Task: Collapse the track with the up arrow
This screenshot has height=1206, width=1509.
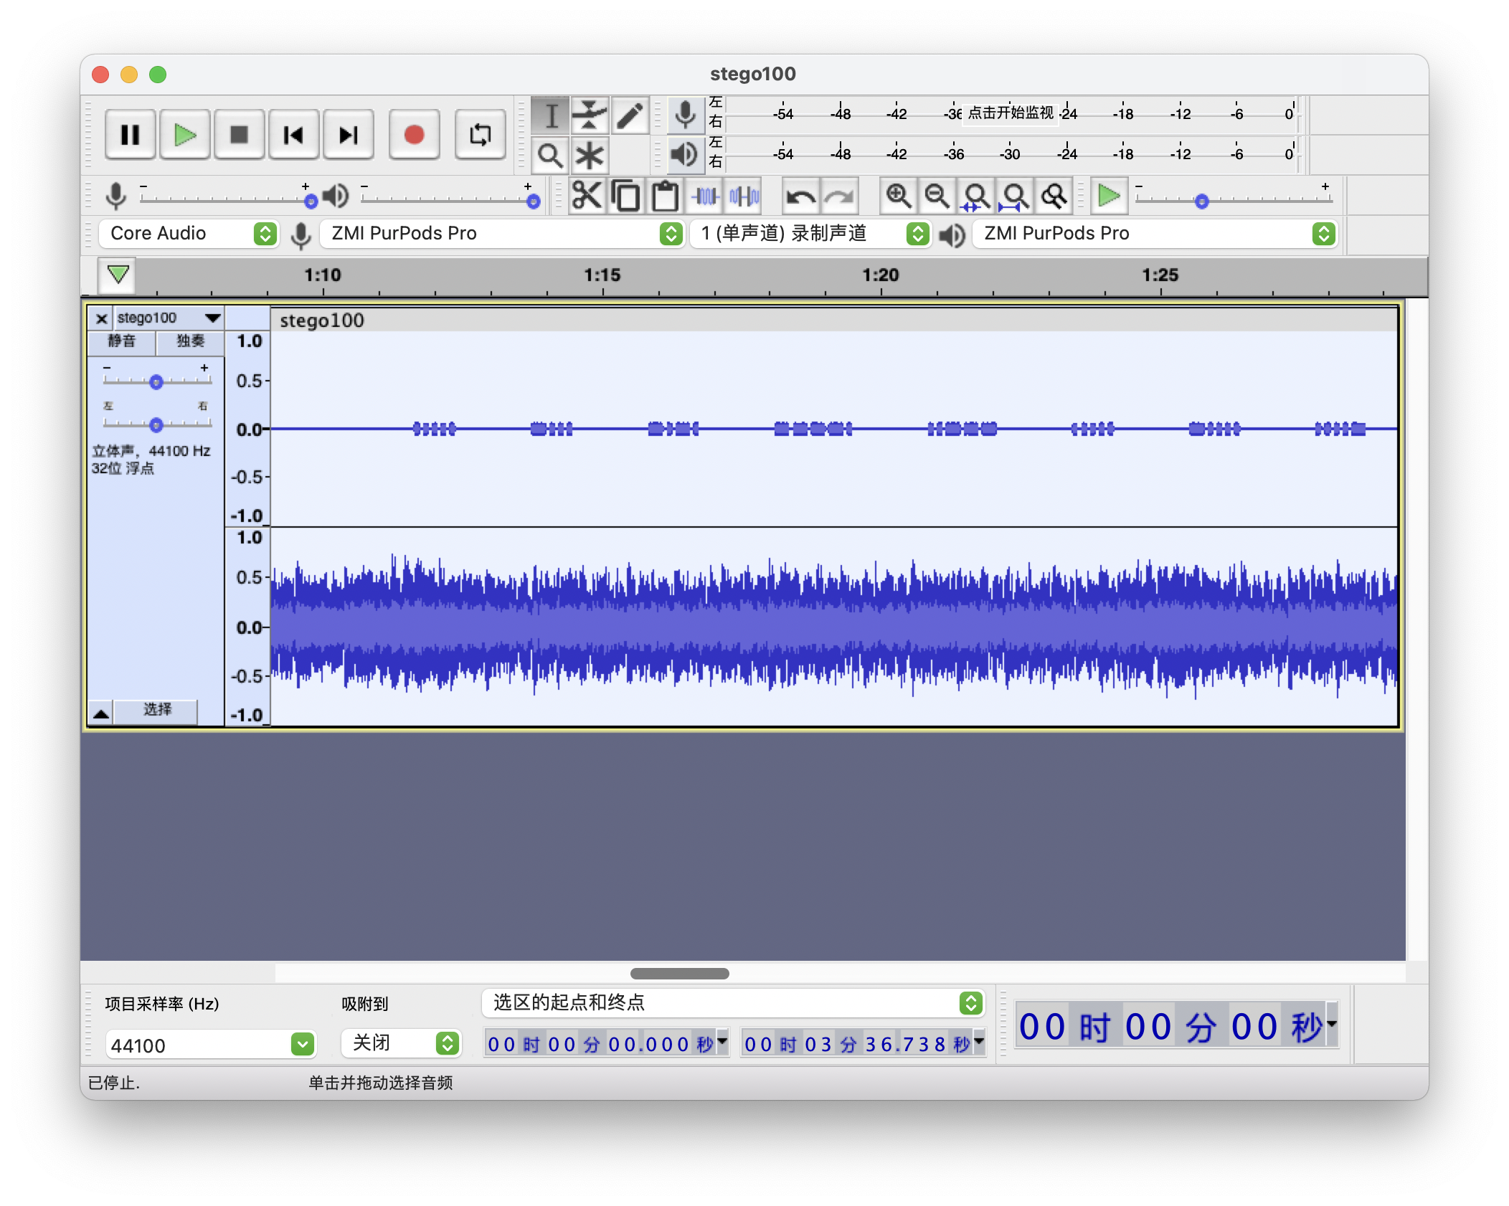Action: tap(101, 713)
